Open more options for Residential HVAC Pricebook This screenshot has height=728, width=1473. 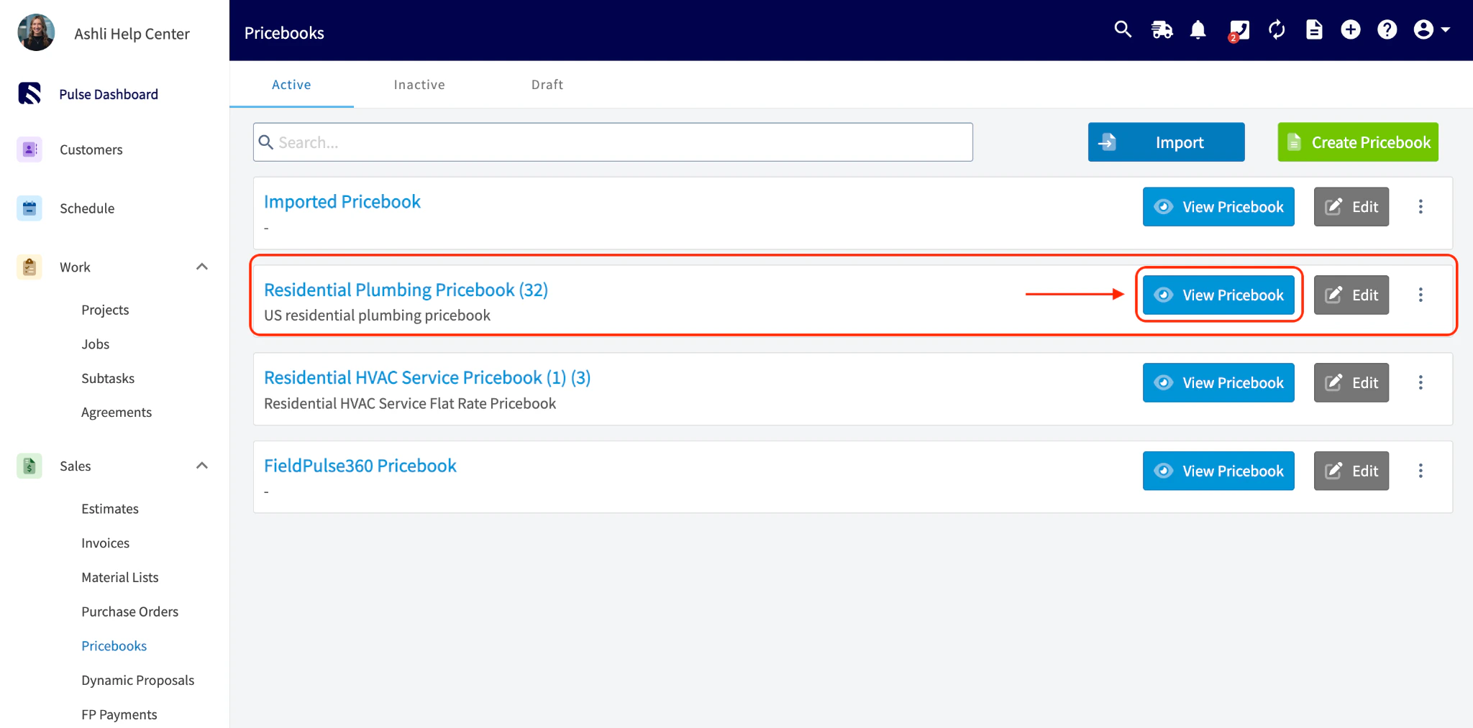point(1420,382)
